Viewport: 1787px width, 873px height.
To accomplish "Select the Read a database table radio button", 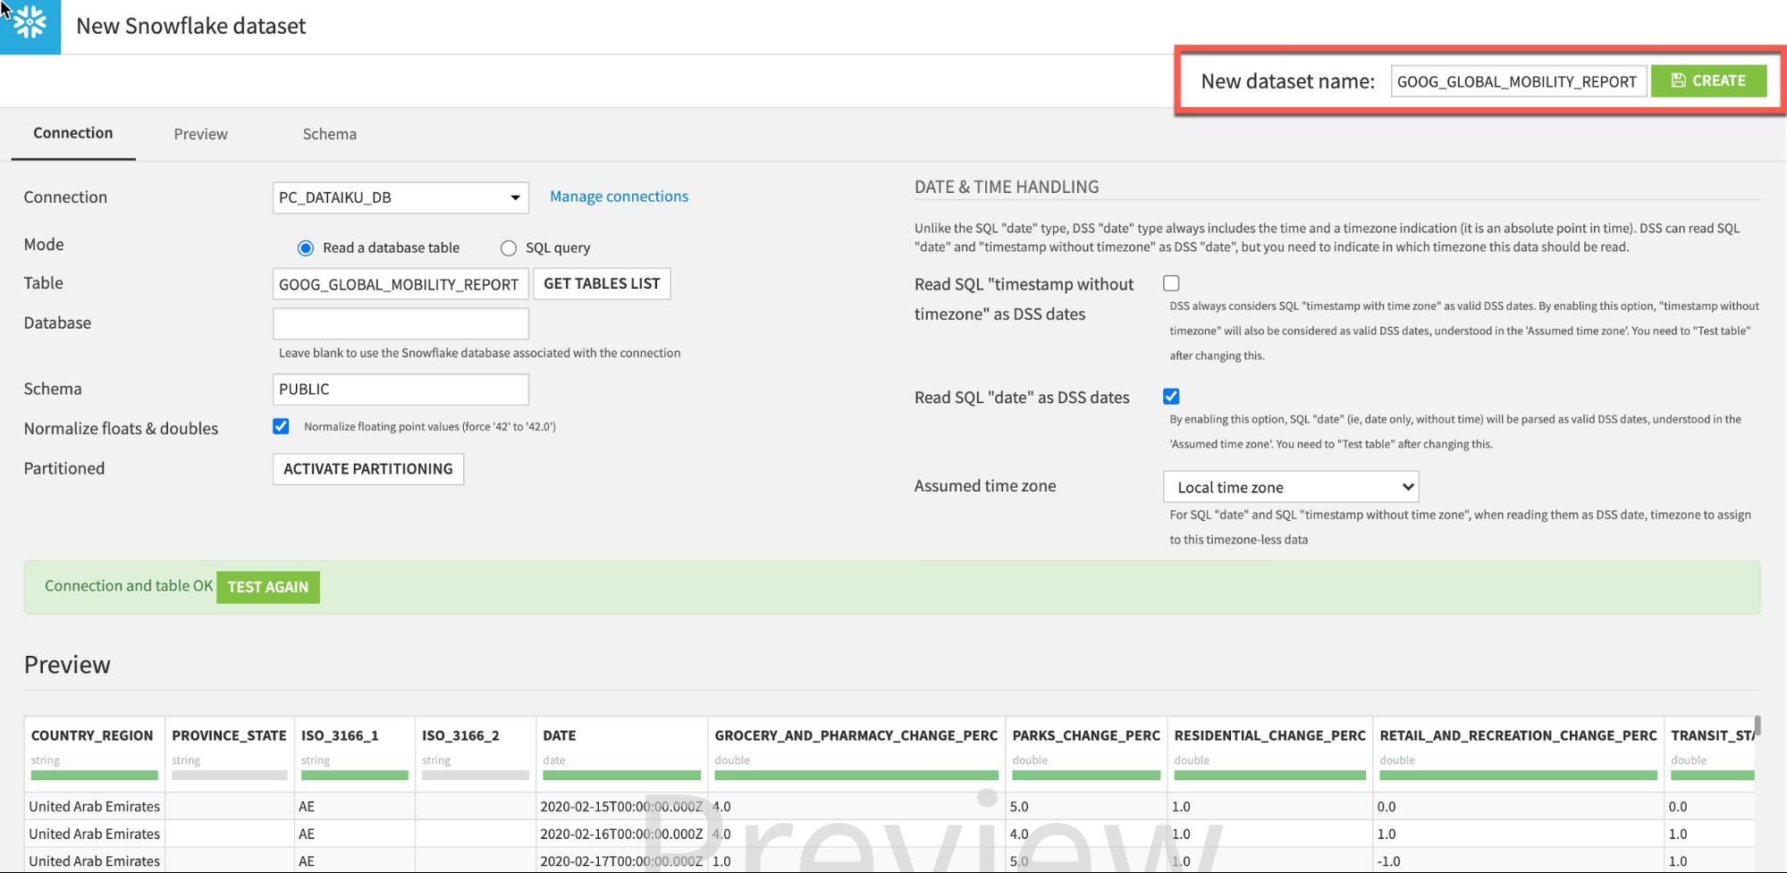I will (306, 248).
